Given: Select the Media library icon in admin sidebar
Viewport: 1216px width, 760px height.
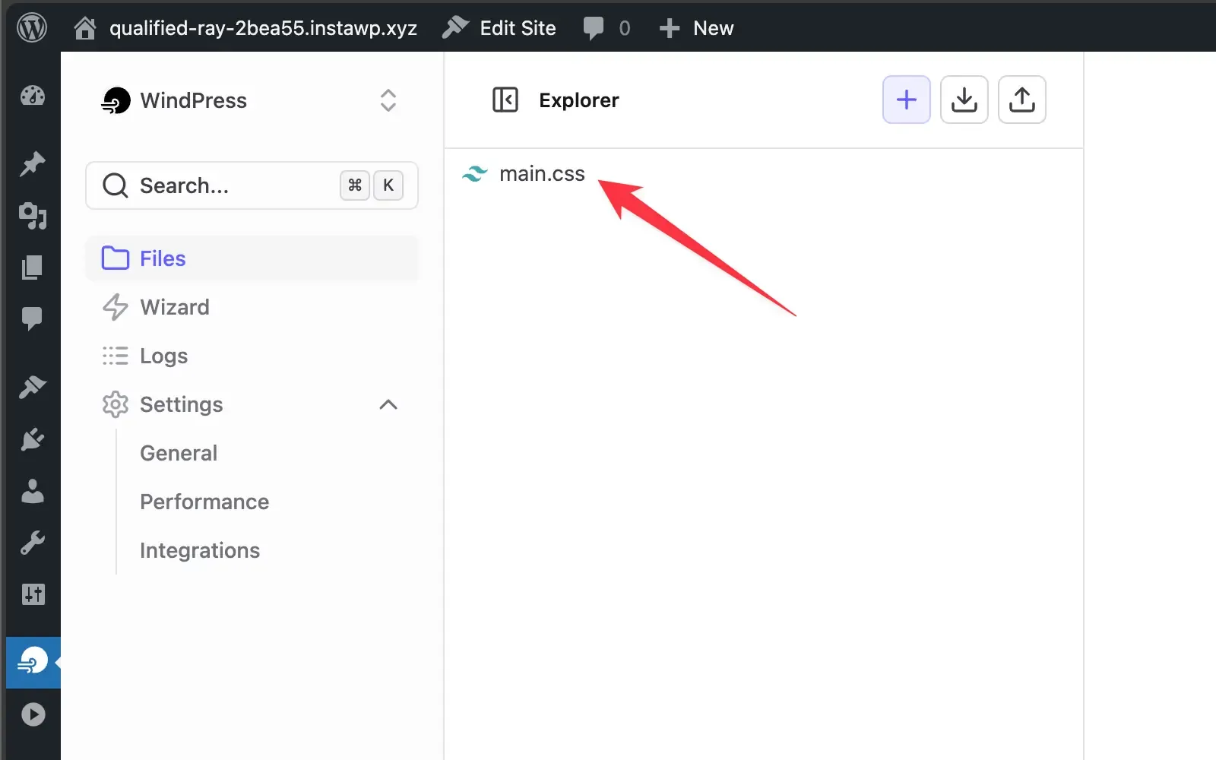Looking at the screenshot, I should pos(33,217).
